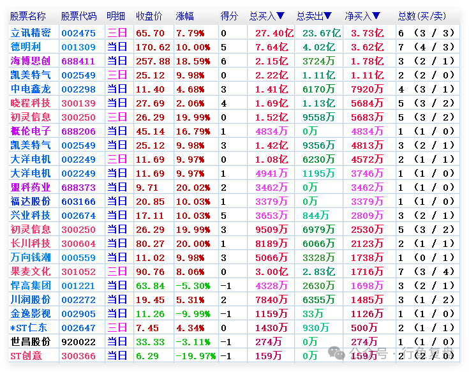Select net buy value 500万

364,328
